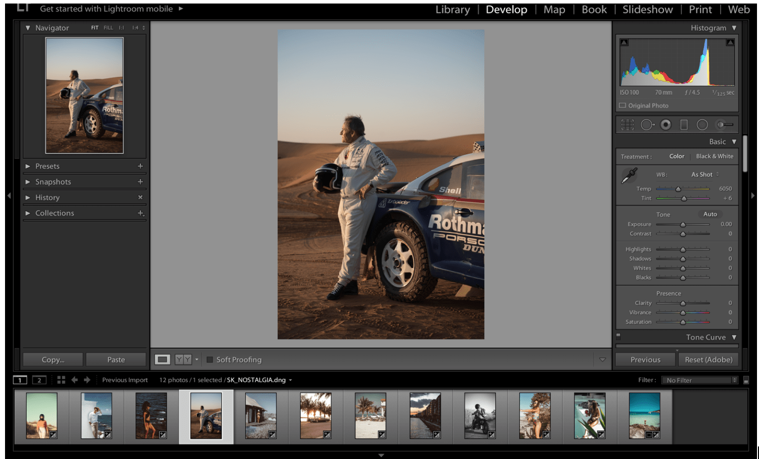759x459 pixels.
Task: Switch to the Library module
Action: click(x=452, y=10)
